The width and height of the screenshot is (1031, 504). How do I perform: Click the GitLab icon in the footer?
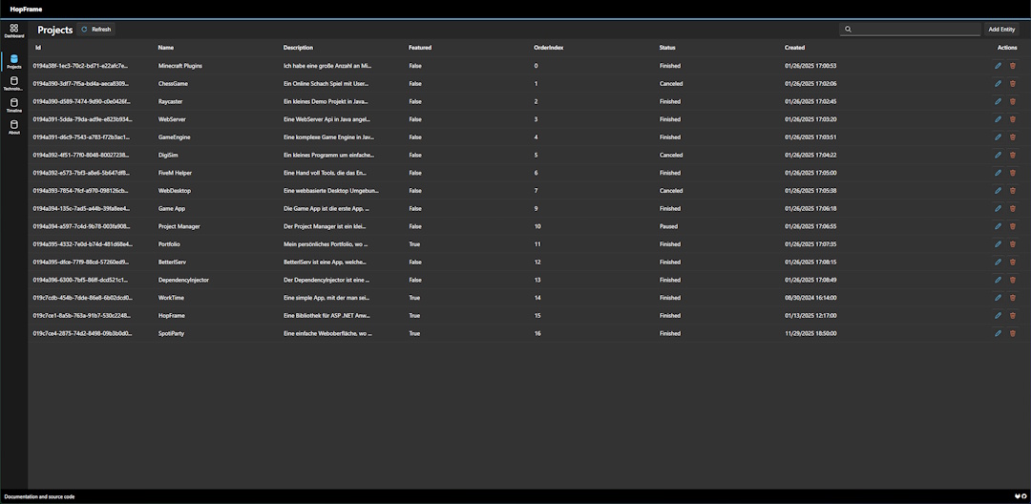1018,496
